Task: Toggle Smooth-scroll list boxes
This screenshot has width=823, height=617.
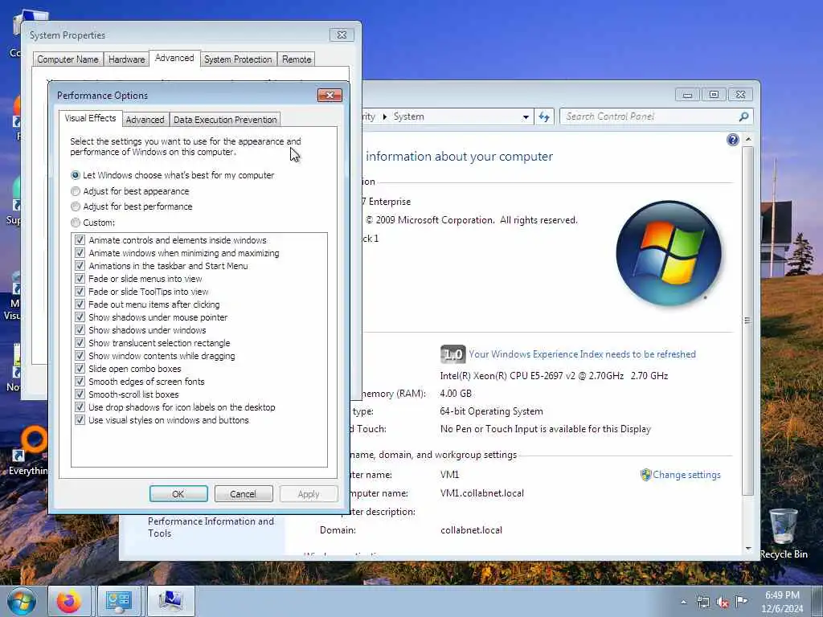Action: coord(80,394)
